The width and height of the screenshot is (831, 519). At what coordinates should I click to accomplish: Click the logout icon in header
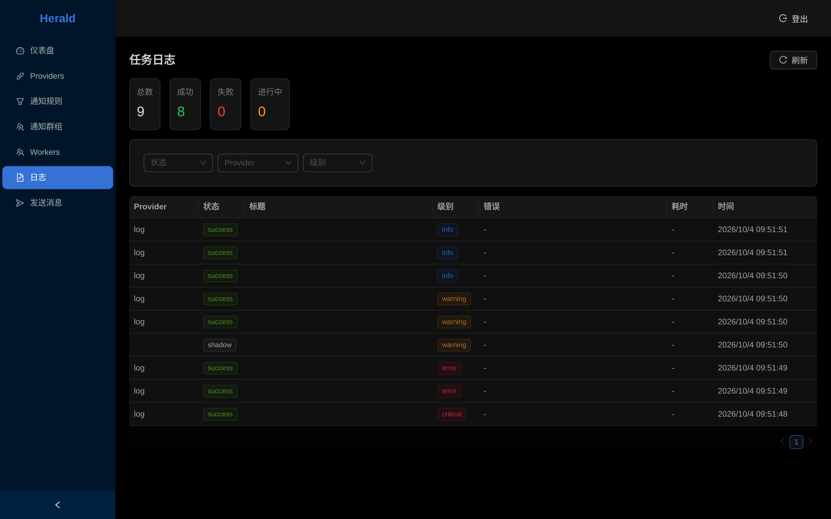[783, 18]
